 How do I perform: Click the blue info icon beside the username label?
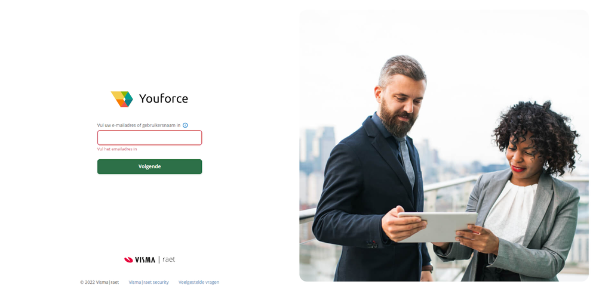click(x=185, y=125)
